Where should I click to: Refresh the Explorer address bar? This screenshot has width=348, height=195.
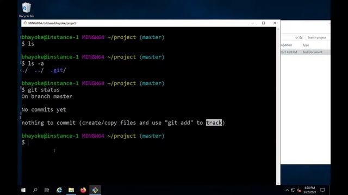pos(301,37)
